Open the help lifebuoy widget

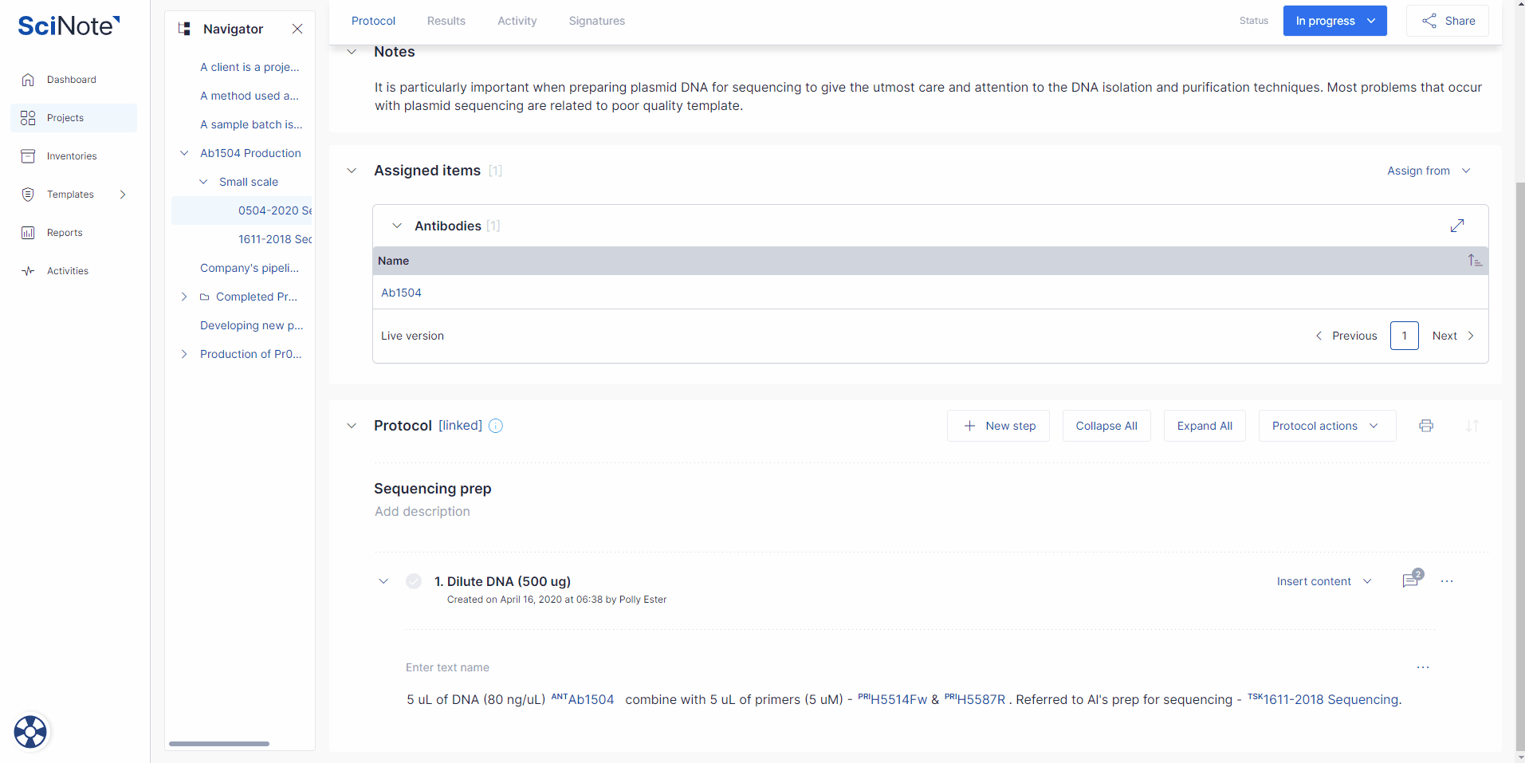coord(30,731)
